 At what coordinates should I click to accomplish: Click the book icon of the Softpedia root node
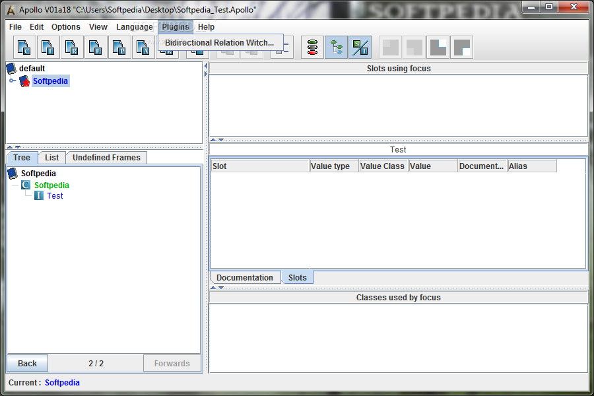(x=13, y=173)
